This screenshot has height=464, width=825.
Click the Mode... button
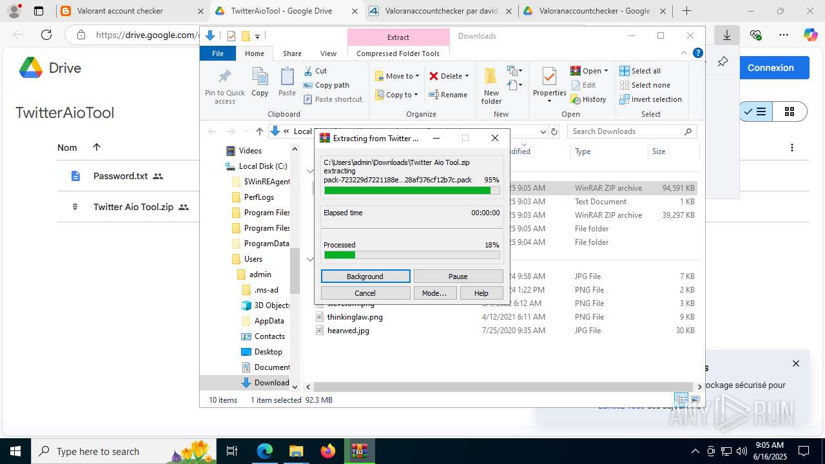434,293
